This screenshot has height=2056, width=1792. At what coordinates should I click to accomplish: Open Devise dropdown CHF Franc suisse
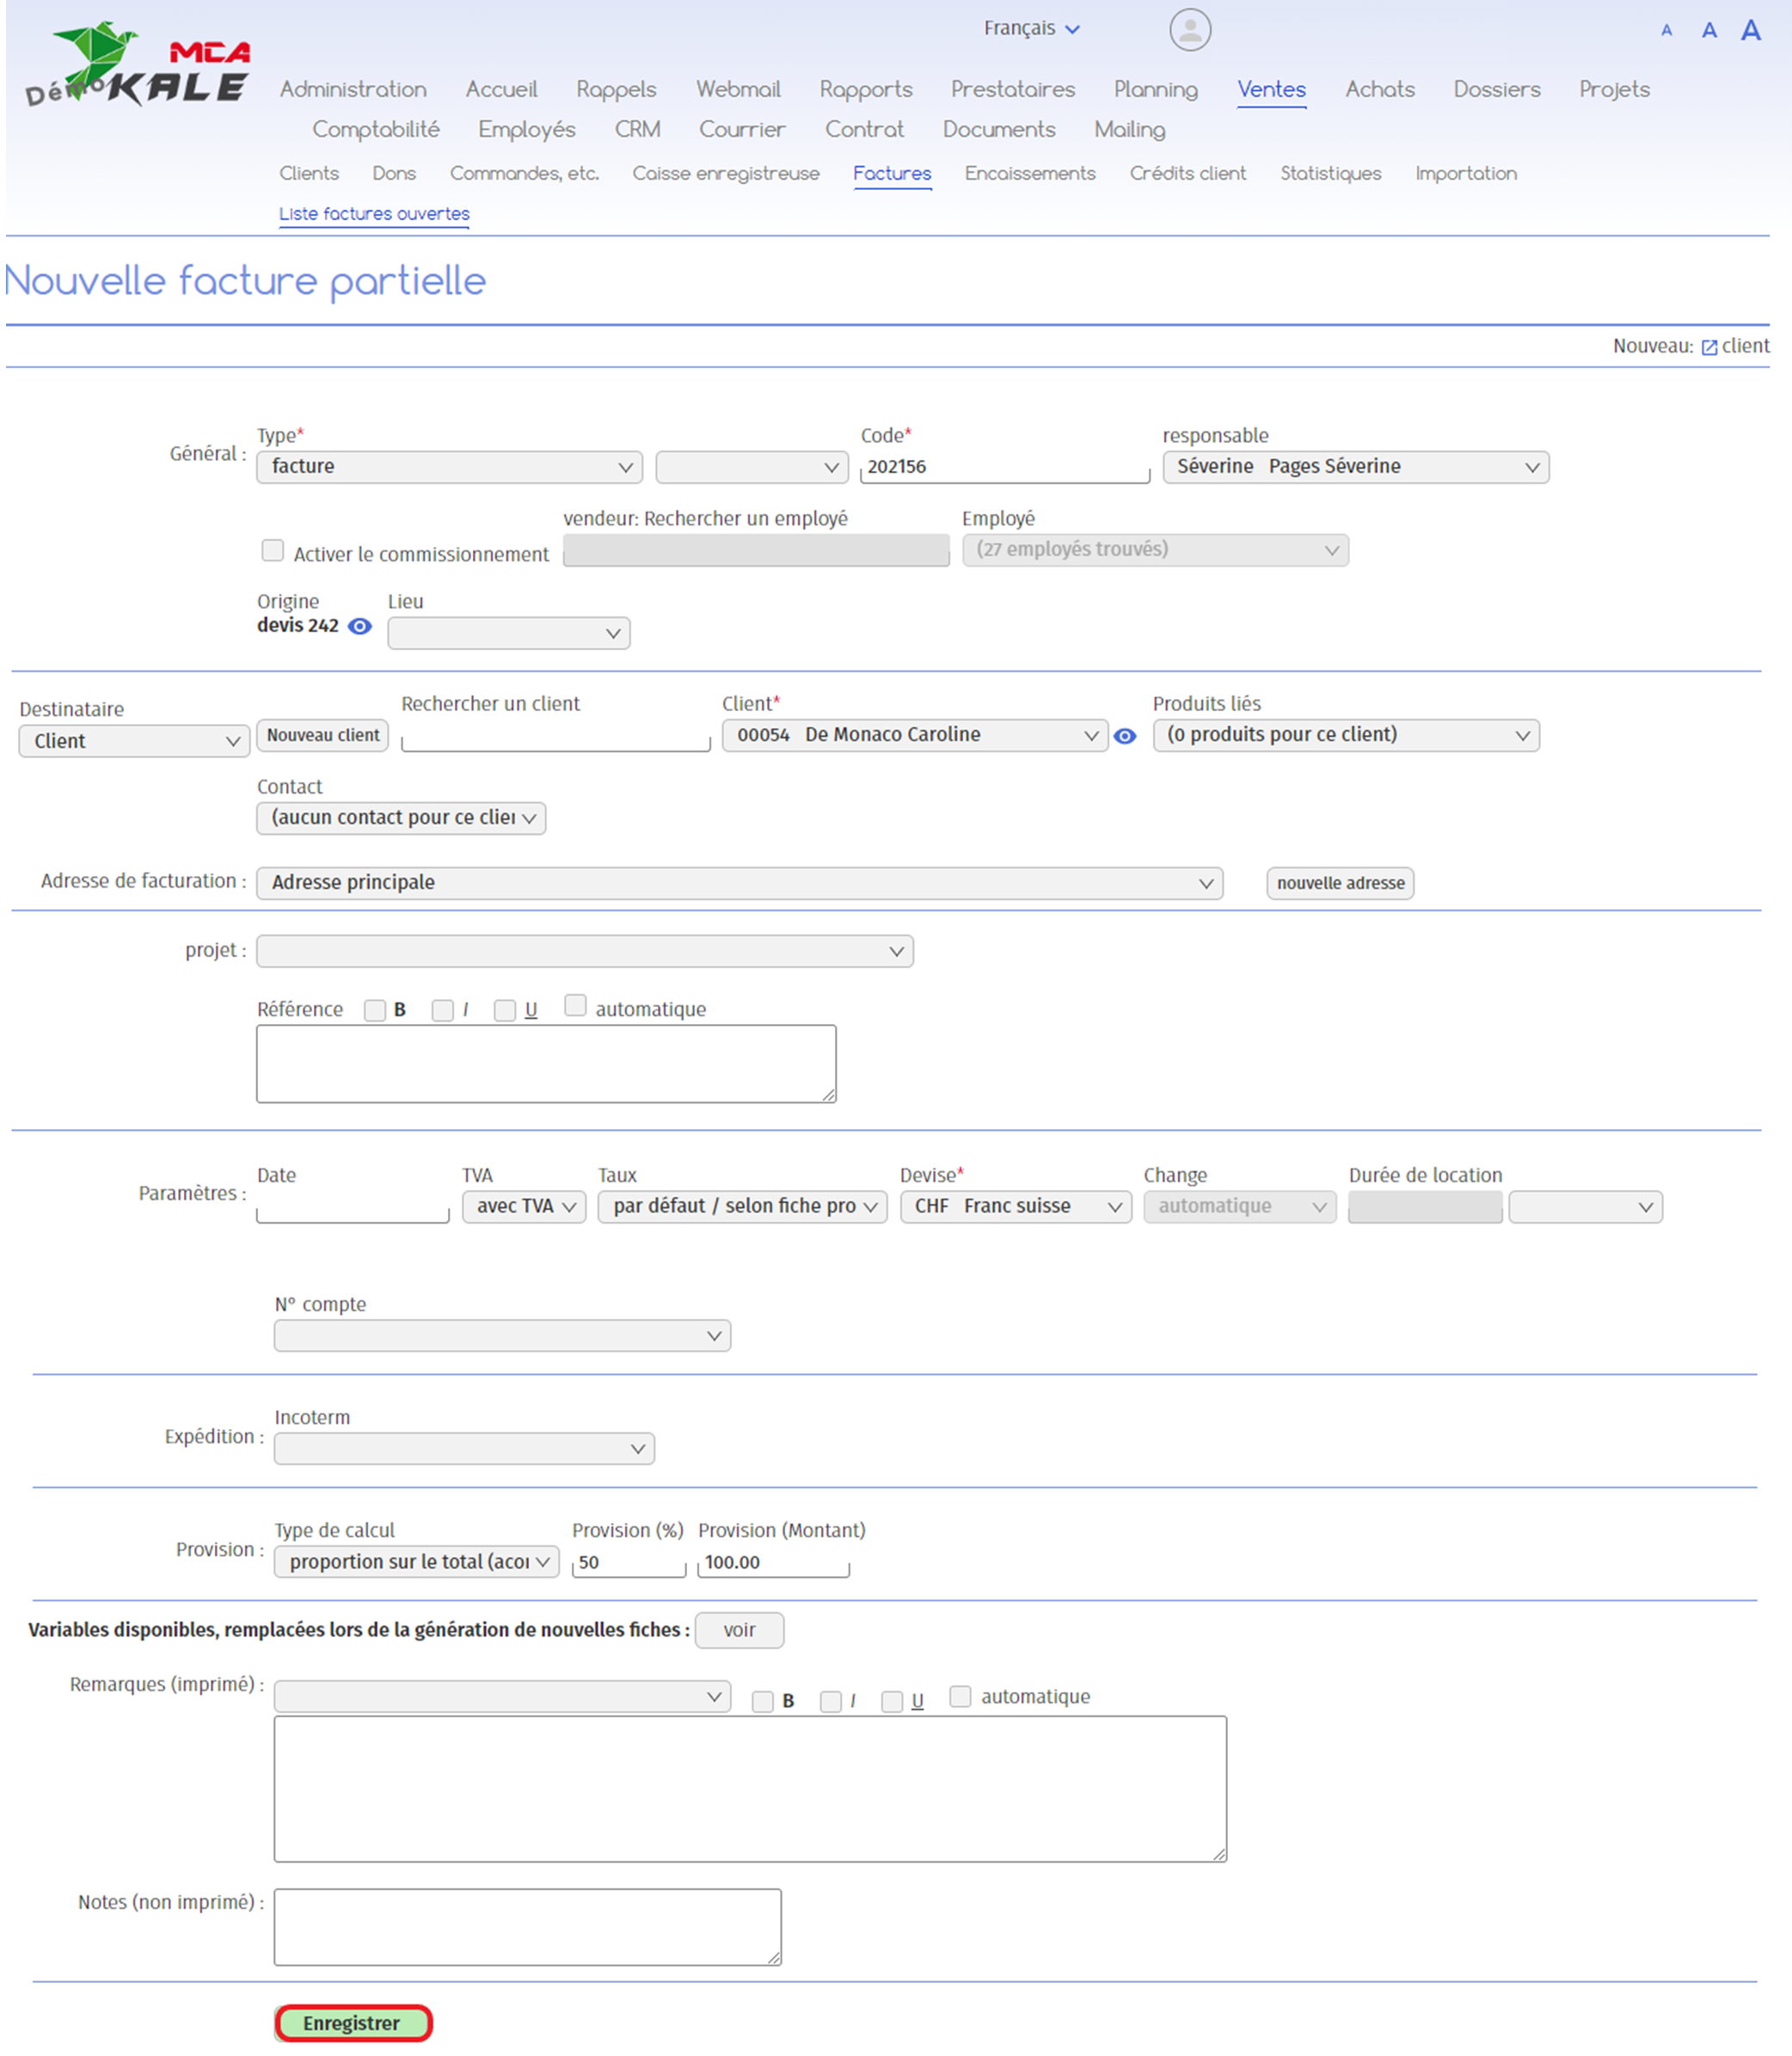1016,1207
